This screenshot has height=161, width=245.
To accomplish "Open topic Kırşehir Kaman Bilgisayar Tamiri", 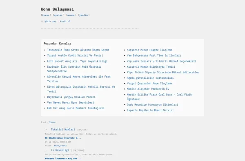I will tap(151, 66).
